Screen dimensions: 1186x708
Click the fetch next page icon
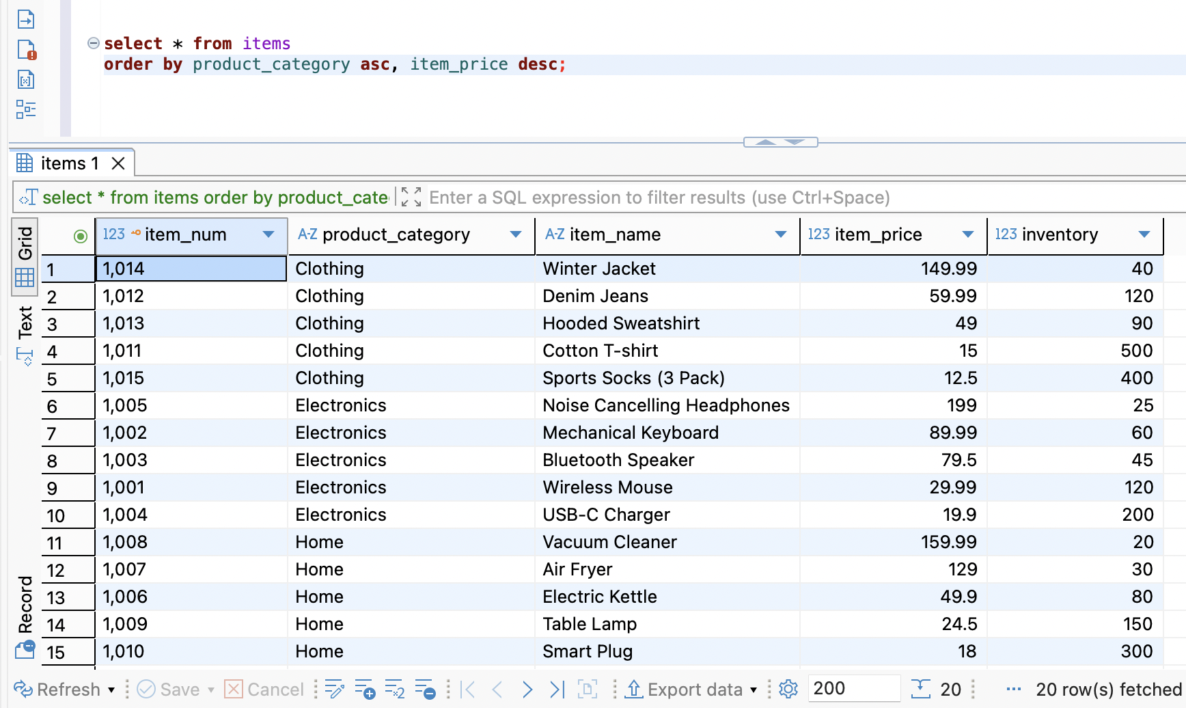coord(588,689)
